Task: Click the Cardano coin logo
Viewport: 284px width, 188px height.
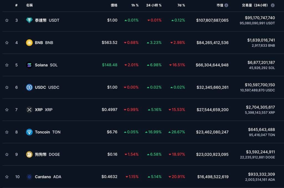Action: click(x=29, y=177)
